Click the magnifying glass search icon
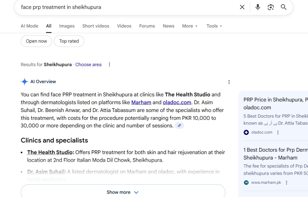 point(283,7)
